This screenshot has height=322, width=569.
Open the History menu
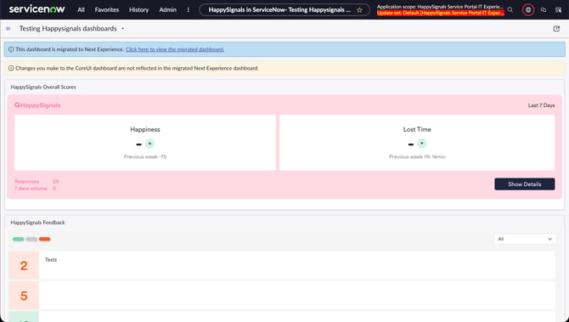click(138, 10)
